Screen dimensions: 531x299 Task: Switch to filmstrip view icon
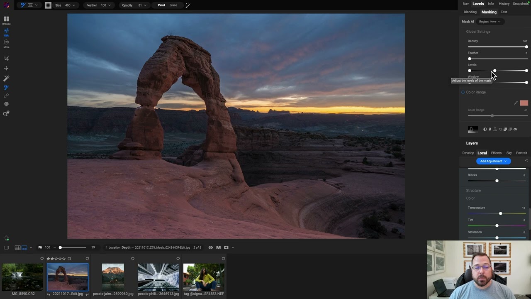[x=24, y=248]
